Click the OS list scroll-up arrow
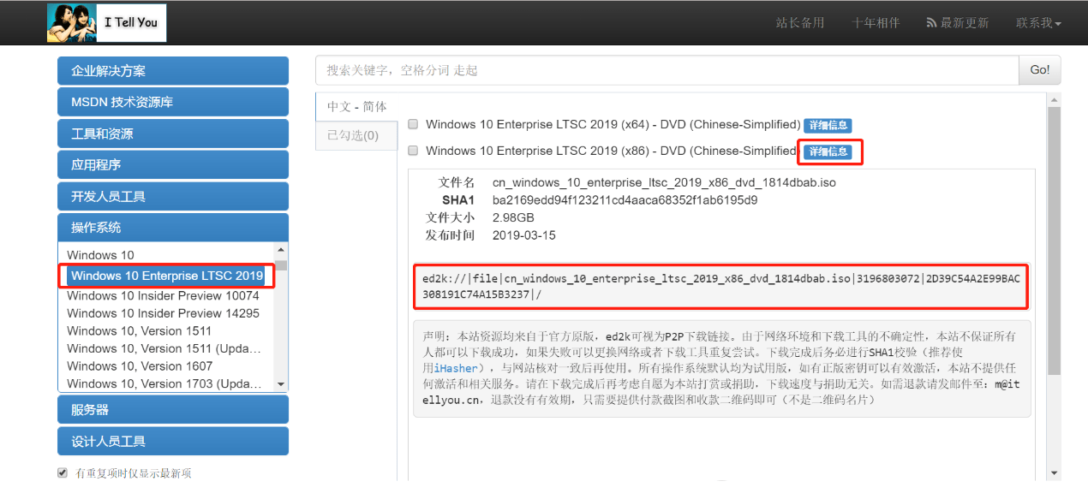Image resolution: width=1088 pixels, height=493 pixels. [281, 249]
